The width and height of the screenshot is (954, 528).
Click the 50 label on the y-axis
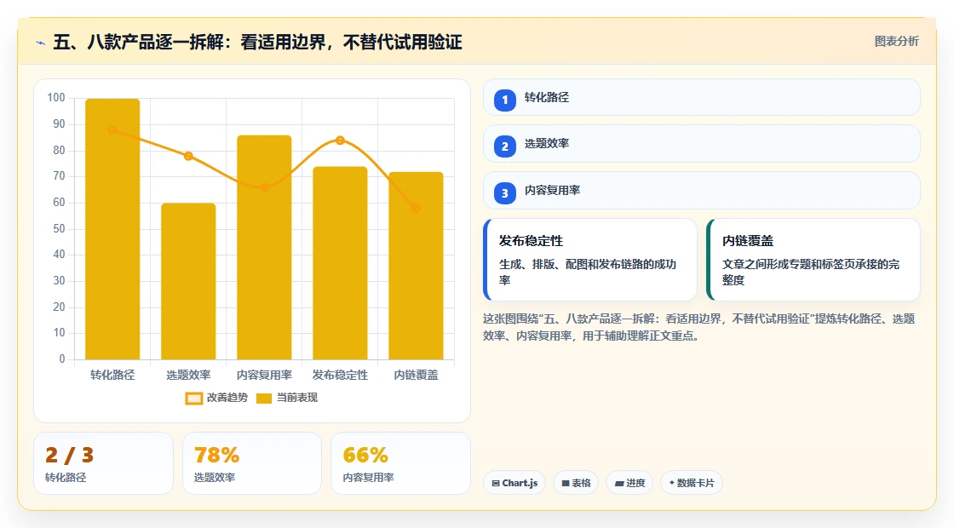pos(59,229)
